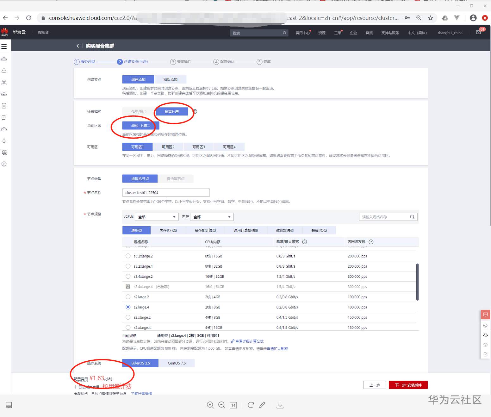The height and width of the screenshot is (417, 491).
Task: Click the help icon next to 按需计费
Action: (x=195, y=111)
